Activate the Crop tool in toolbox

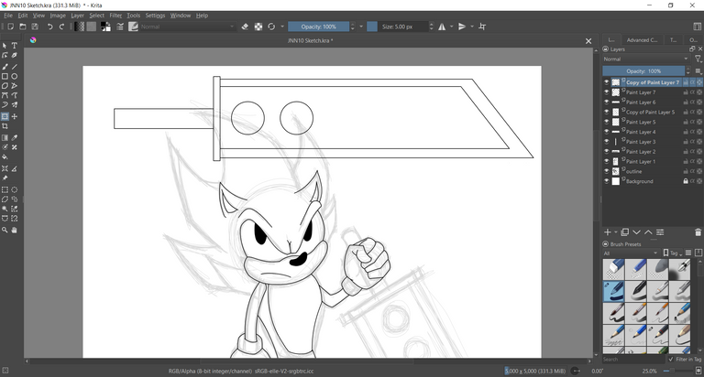(5, 126)
